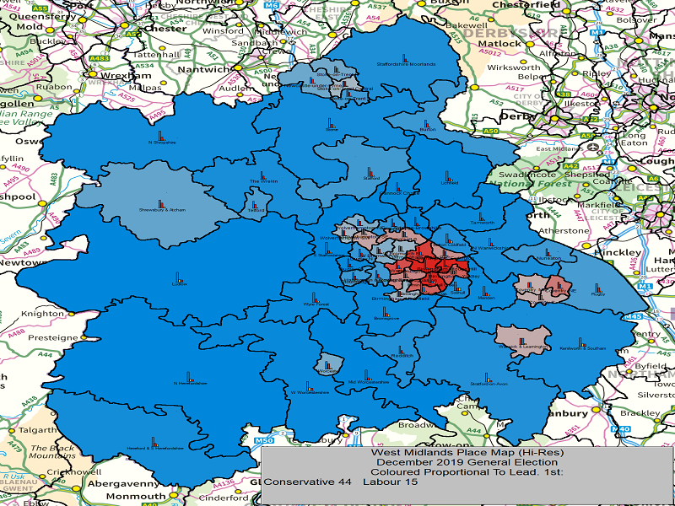
Task: Click the 'Tattenhall' place name
Action: 156,55
